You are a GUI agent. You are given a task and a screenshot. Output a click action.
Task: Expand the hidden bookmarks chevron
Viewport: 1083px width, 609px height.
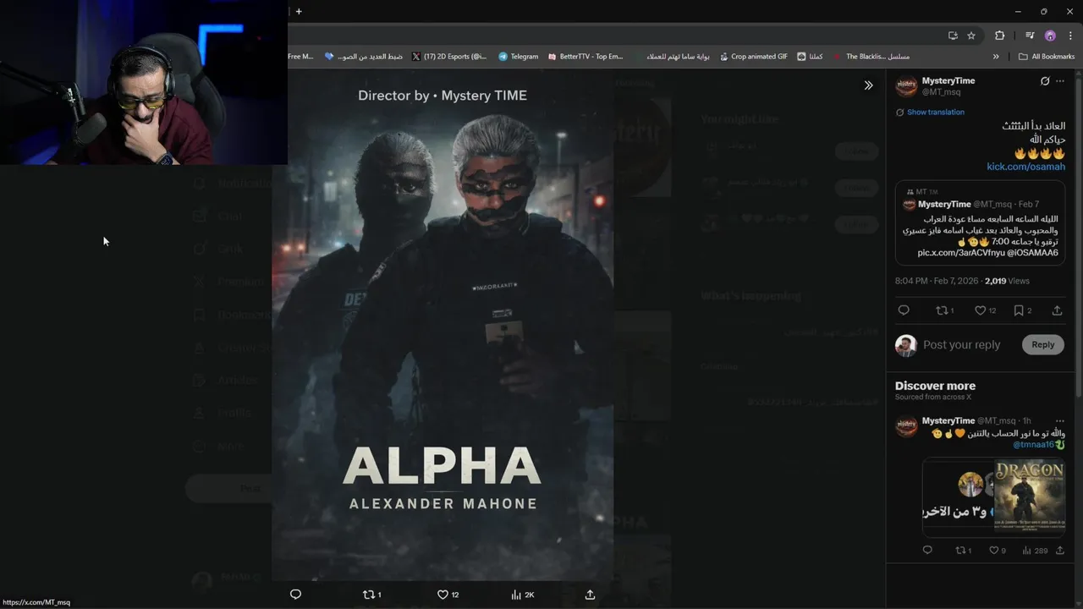996,57
